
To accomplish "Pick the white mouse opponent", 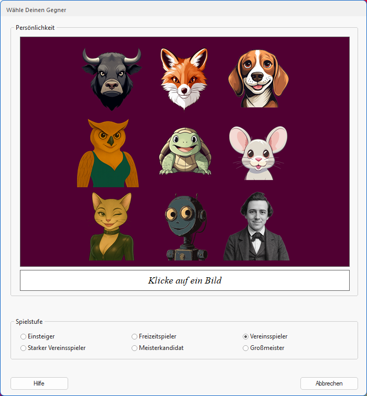I will click(x=257, y=153).
